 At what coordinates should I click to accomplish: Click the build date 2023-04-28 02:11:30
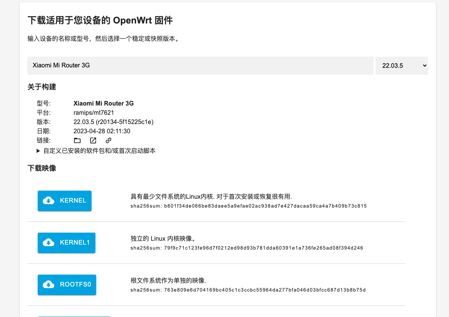[102, 131]
